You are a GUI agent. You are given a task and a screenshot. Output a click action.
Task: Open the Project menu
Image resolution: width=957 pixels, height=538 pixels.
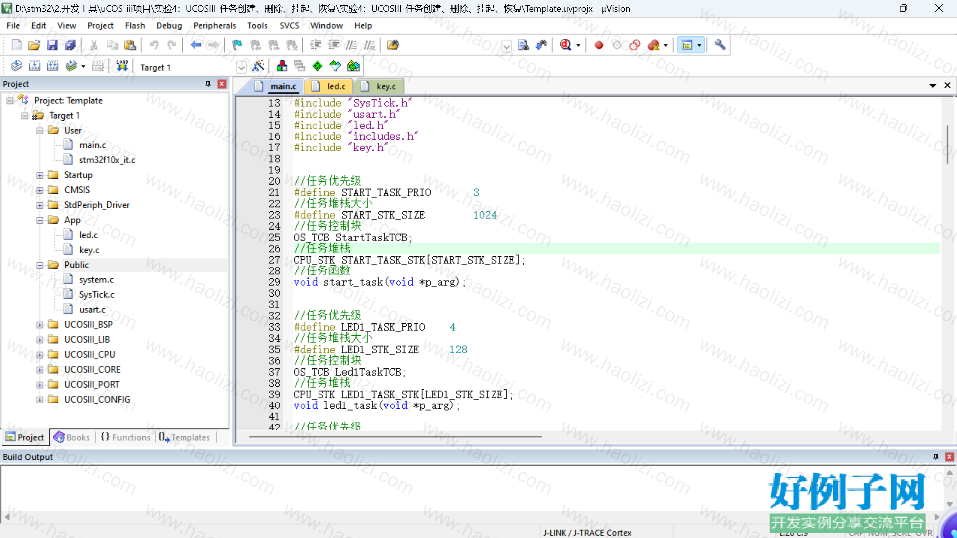(100, 25)
